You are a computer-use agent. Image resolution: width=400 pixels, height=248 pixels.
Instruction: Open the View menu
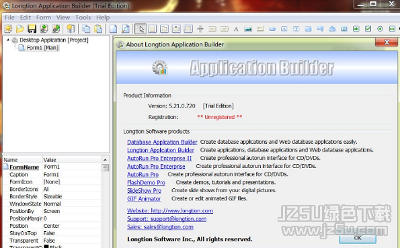pos(63,17)
